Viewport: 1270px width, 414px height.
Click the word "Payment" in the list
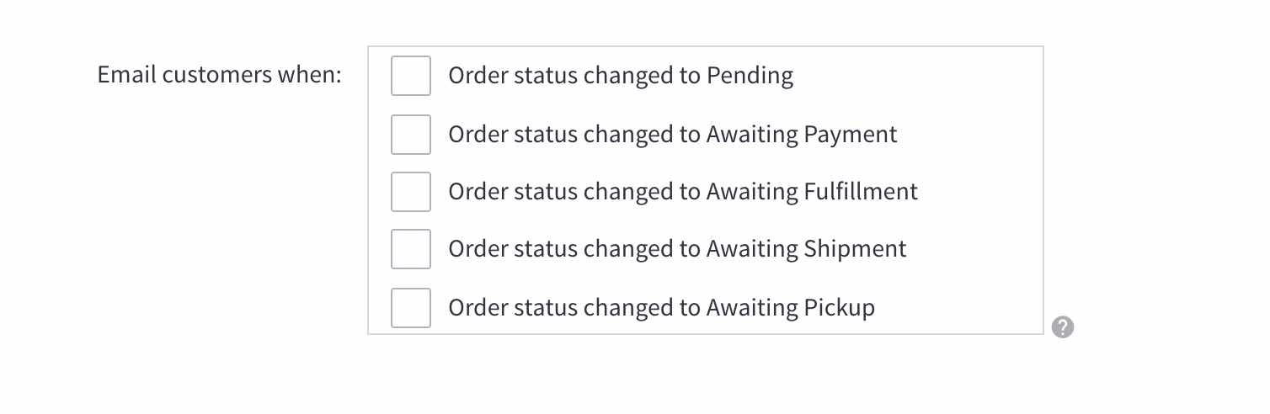tap(851, 135)
